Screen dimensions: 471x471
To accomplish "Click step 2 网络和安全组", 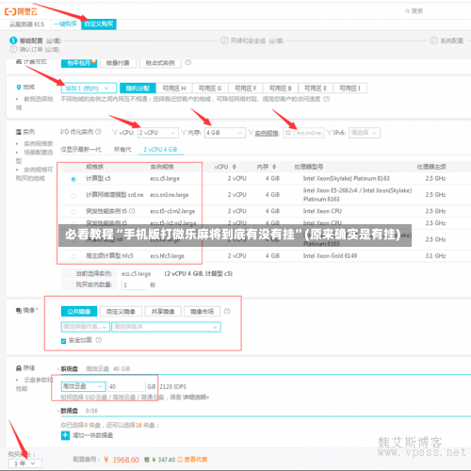I will point(252,41).
